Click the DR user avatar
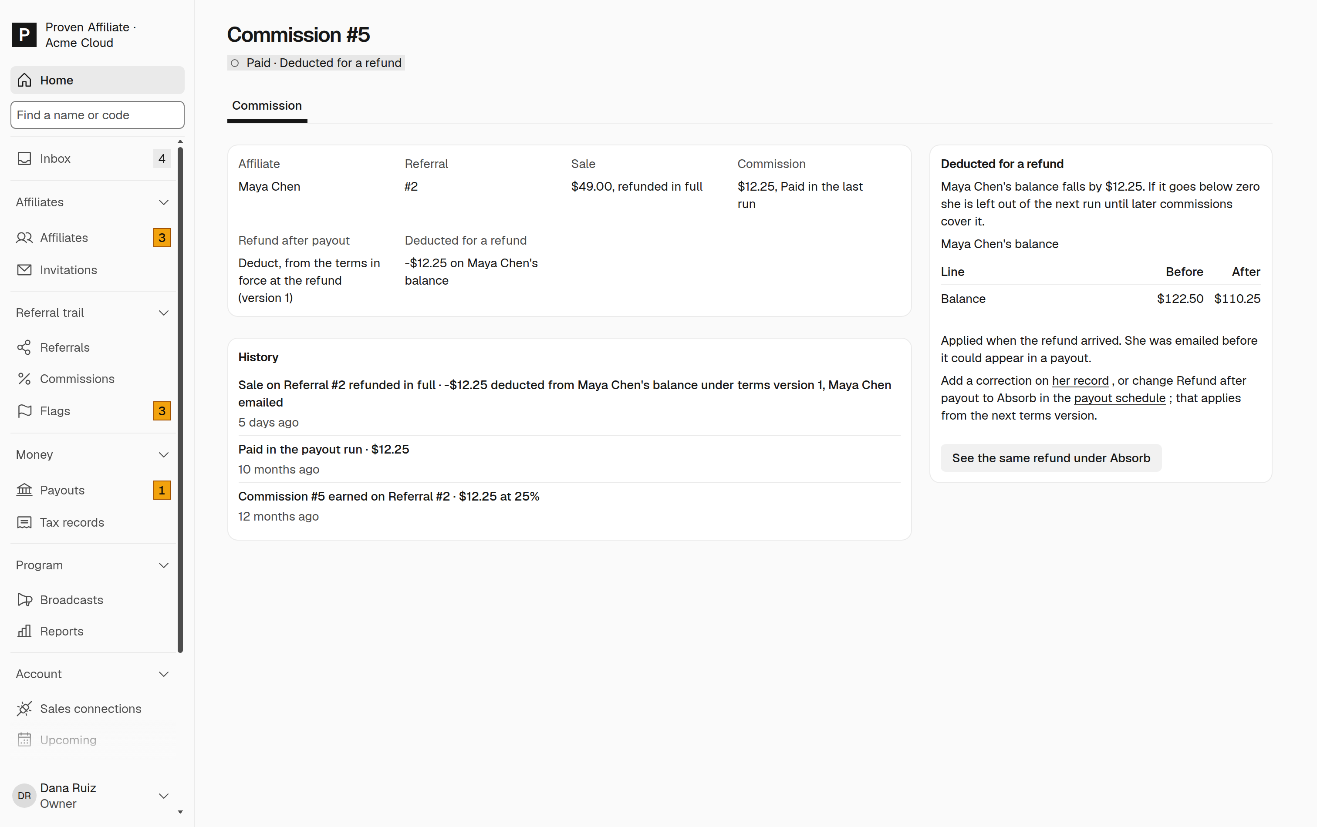This screenshot has width=1317, height=827. click(24, 796)
